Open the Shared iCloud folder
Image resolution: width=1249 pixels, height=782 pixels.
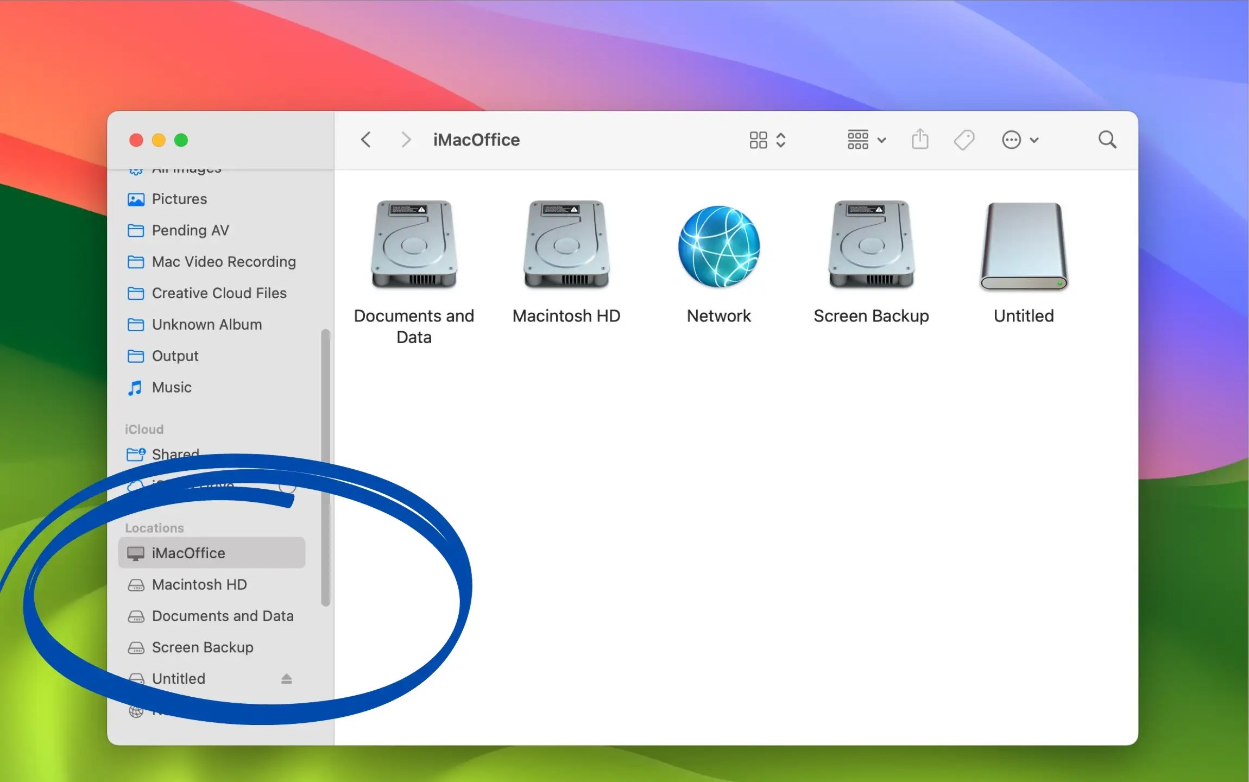(175, 454)
